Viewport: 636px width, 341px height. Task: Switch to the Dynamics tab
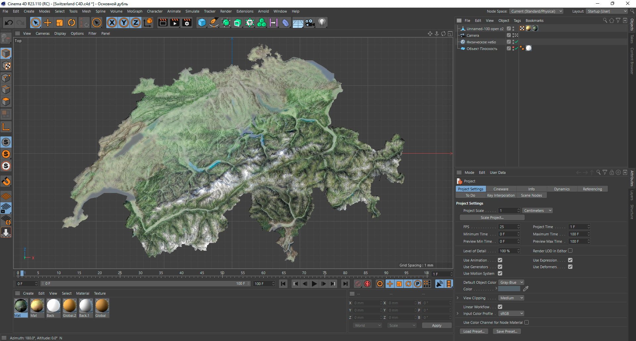(562, 189)
